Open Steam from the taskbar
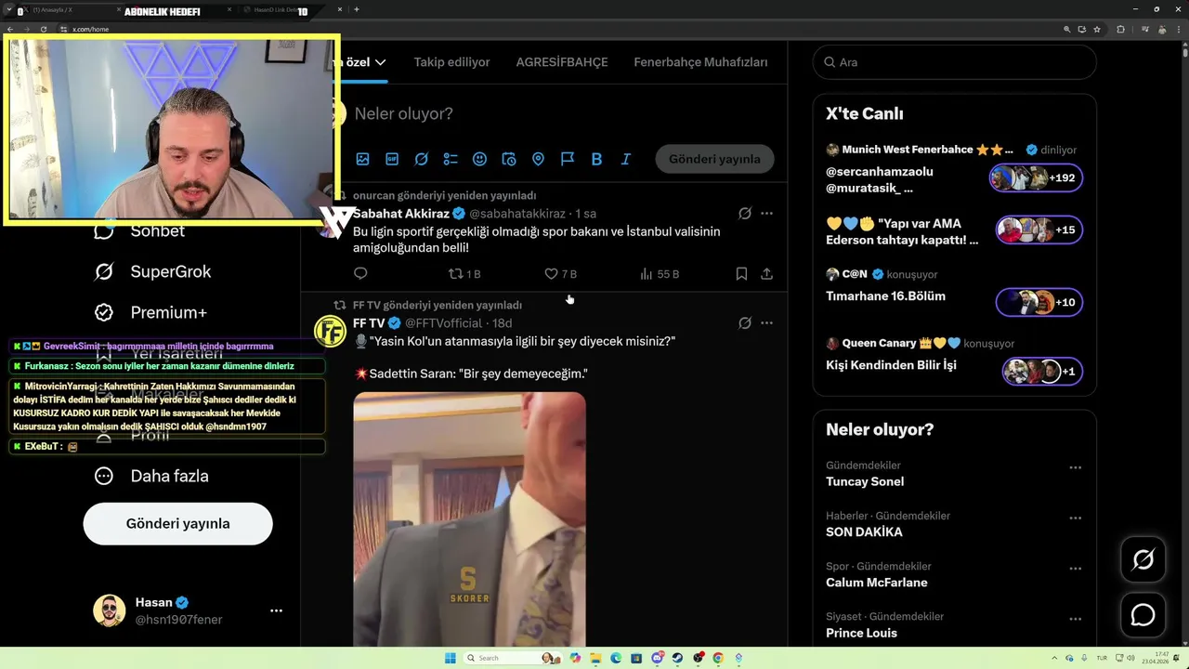Image resolution: width=1189 pixels, height=669 pixels. coord(677,658)
